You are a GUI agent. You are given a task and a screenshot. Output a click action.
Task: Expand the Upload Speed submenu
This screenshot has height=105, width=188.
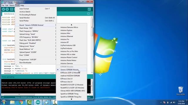36,52
